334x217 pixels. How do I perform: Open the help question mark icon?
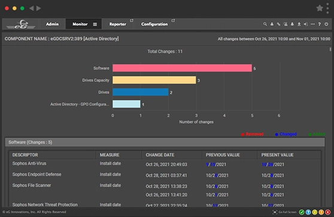coord(320,24)
